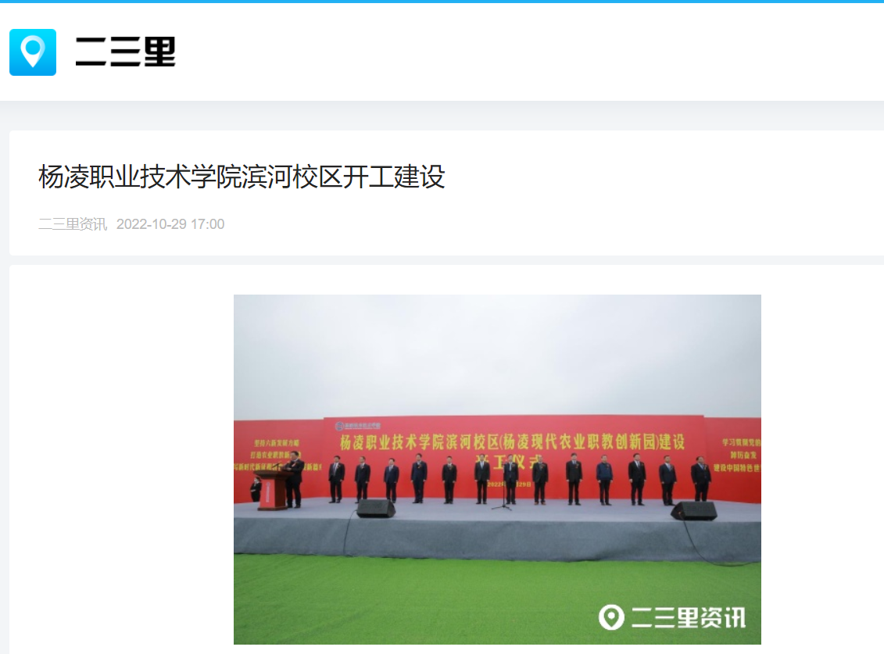Click the right black stage monitor speaker
Viewport: 884px width, 654px height.
click(694, 511)
